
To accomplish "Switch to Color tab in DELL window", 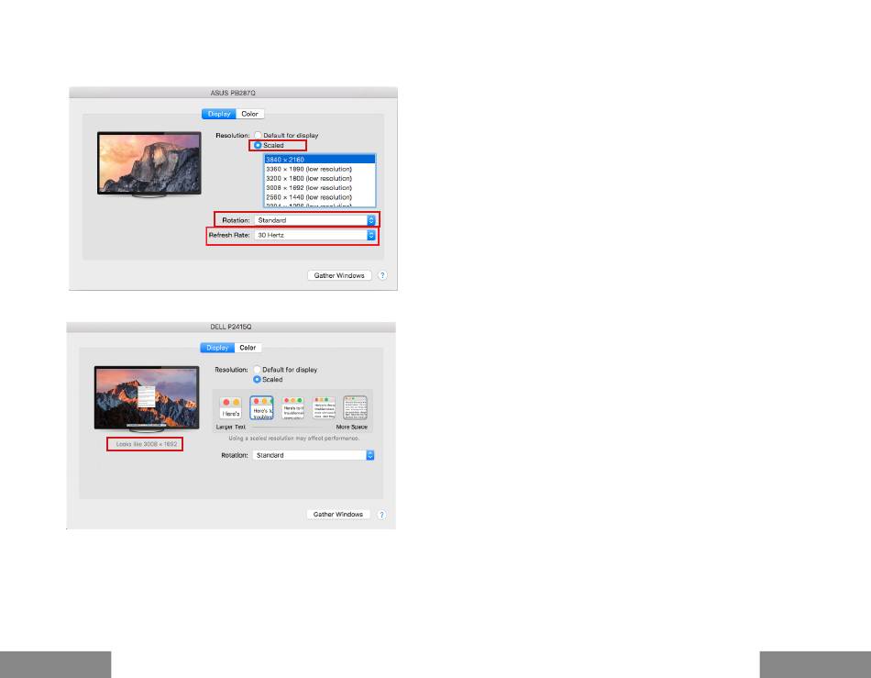I will [248, 348].
